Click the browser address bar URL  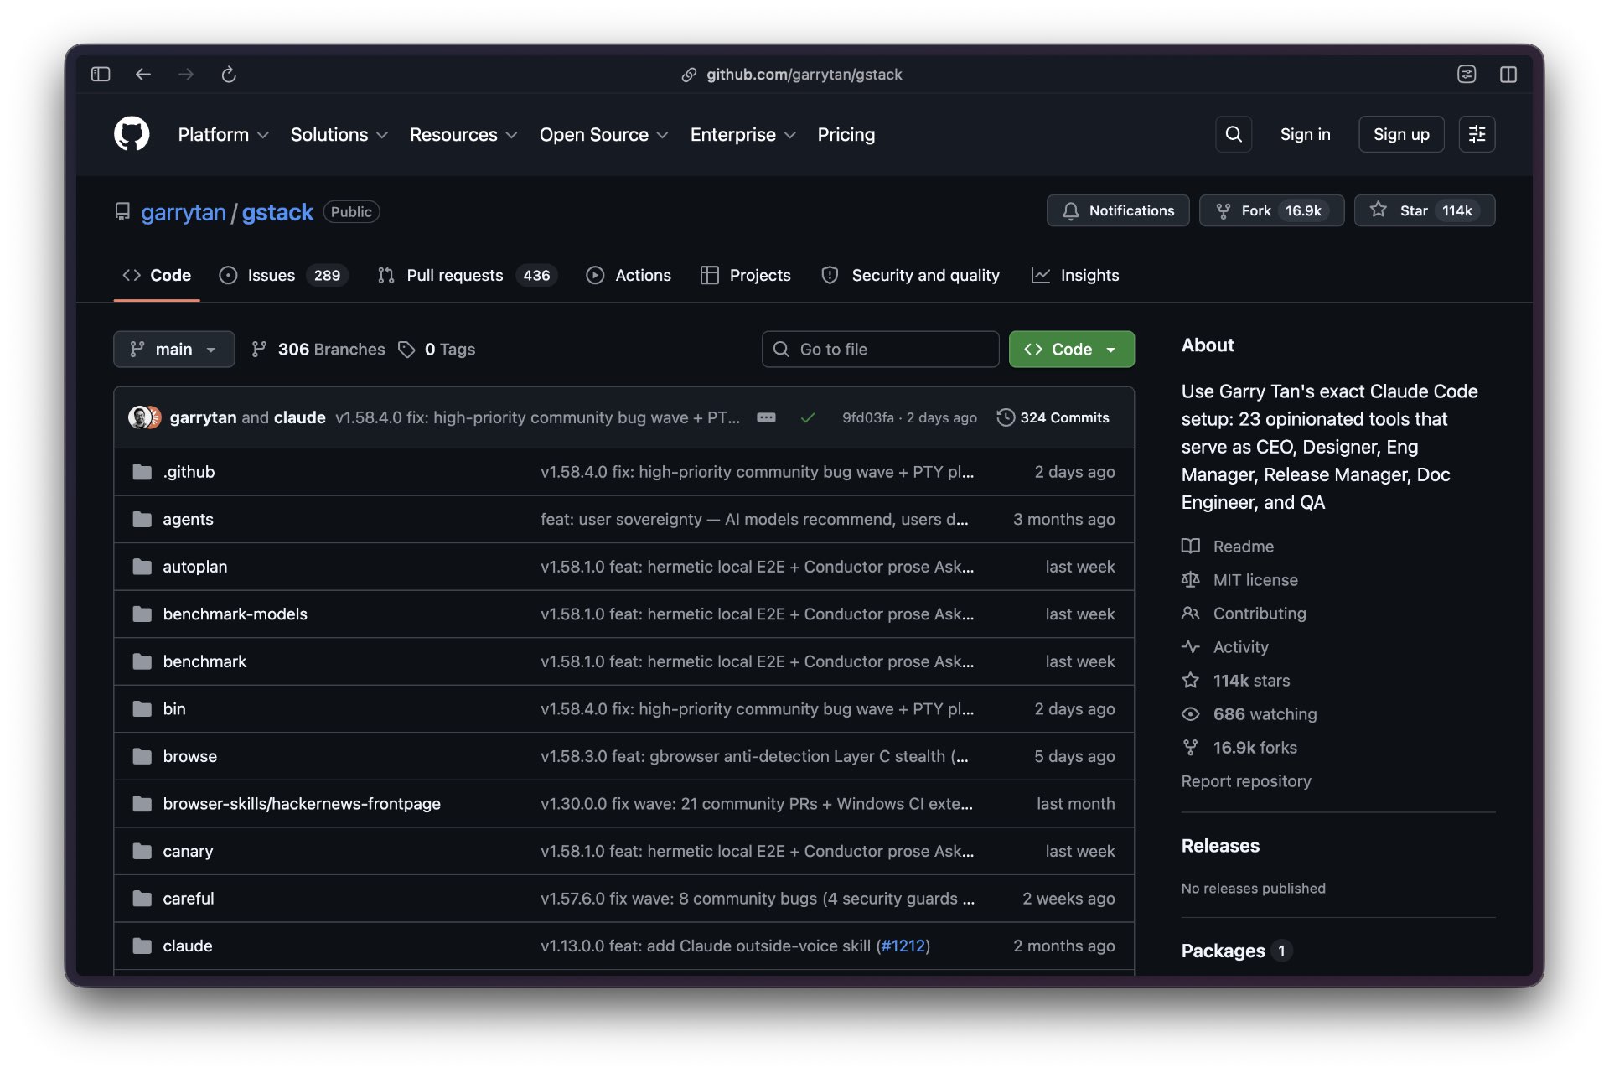804,75
